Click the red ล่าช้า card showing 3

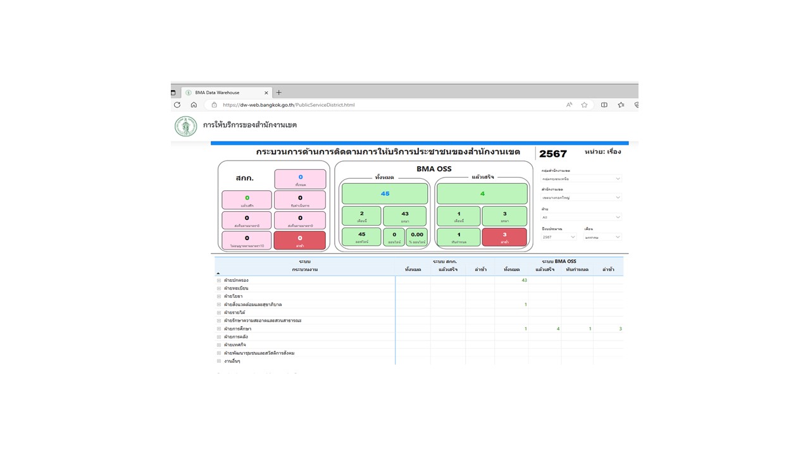coord(504,237)
